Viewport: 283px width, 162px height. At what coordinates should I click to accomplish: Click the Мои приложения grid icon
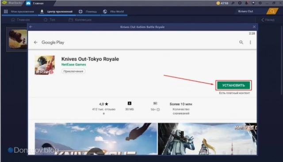point(6,12)
